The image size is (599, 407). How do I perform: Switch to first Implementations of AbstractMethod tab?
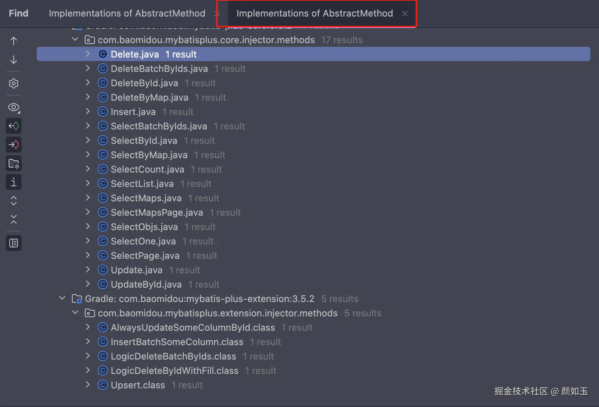tap(127, 13)
